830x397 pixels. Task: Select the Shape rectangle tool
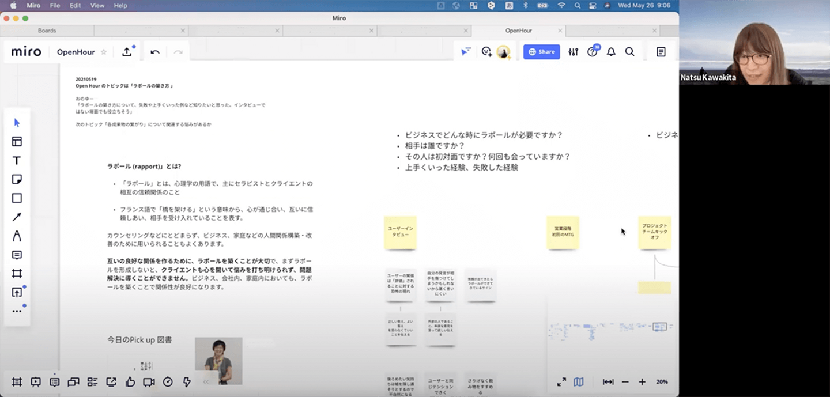coord(17,198)
